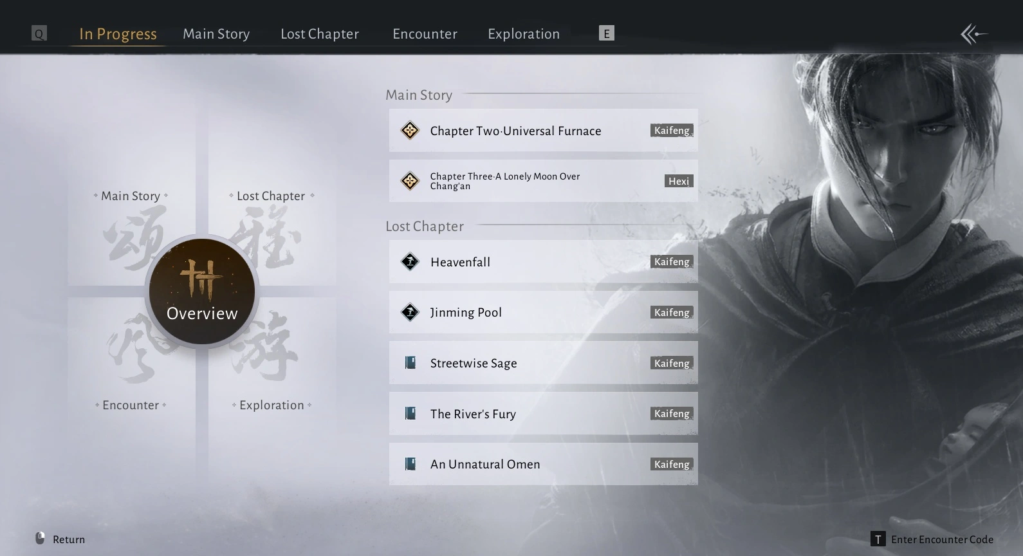Click the Kaifeng tag on An Unnatural Omen
Screen dimensions: 1023x556
pyautogui.click(x=672, y=464)
